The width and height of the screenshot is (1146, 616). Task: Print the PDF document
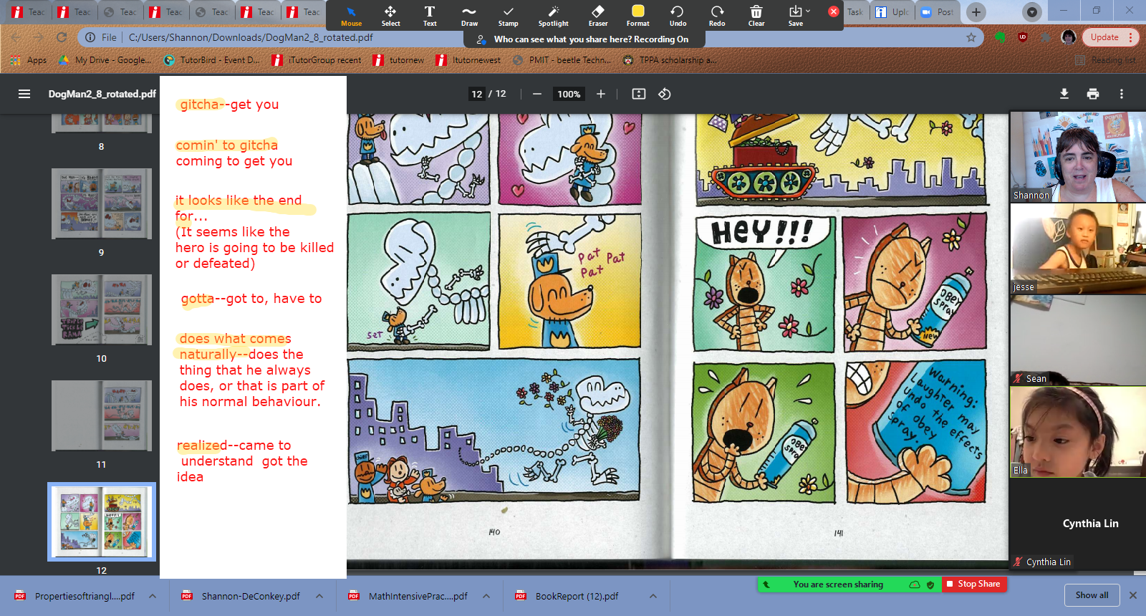pyautogui.click(x=1093, y=94)
